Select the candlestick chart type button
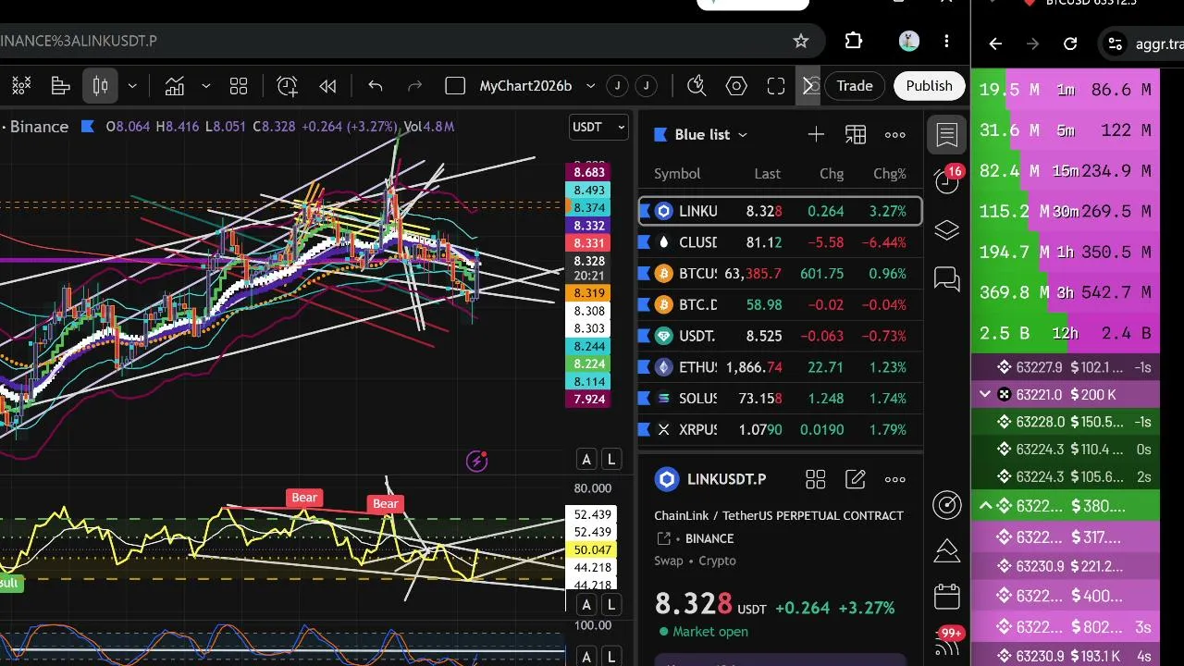 click(x=101, y=86)
